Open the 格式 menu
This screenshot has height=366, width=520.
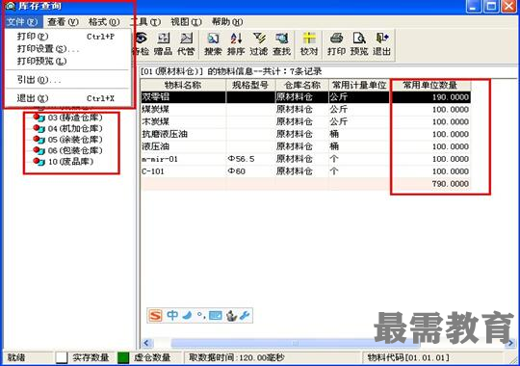click(x=104, y=22)
